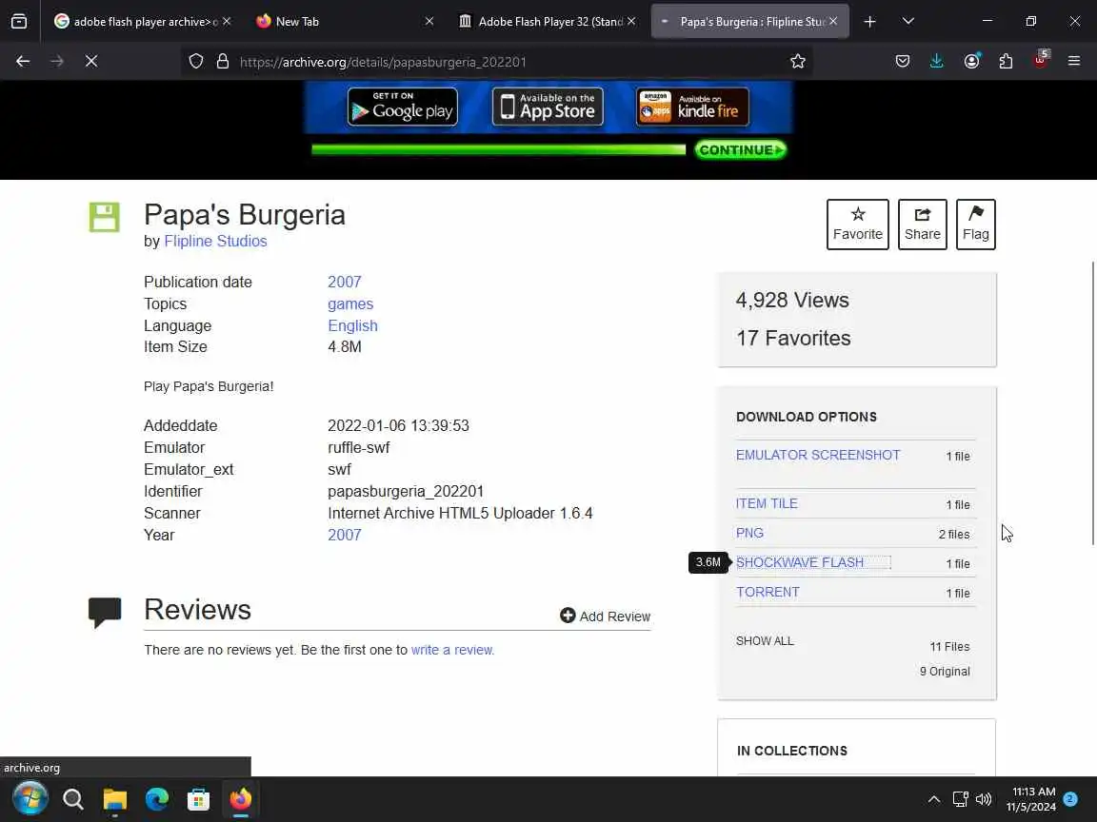Open notification center badge
Screen dimensions: 1097x822
1070,798
